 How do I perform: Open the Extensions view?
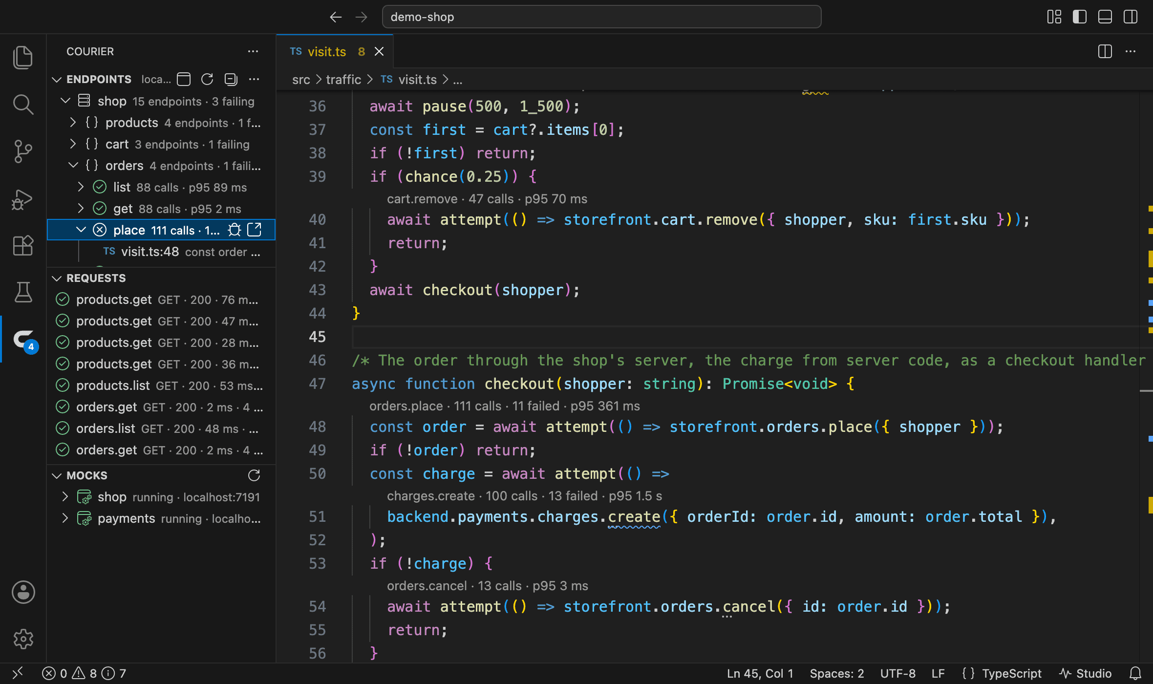tap(23, 245)
